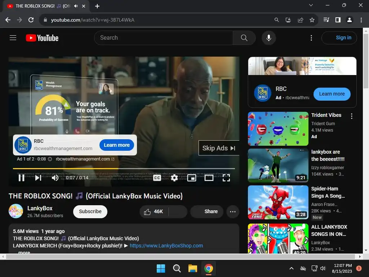Open the tab search chevron
Viewport: 369px width, 277px height.
(311, 5)
